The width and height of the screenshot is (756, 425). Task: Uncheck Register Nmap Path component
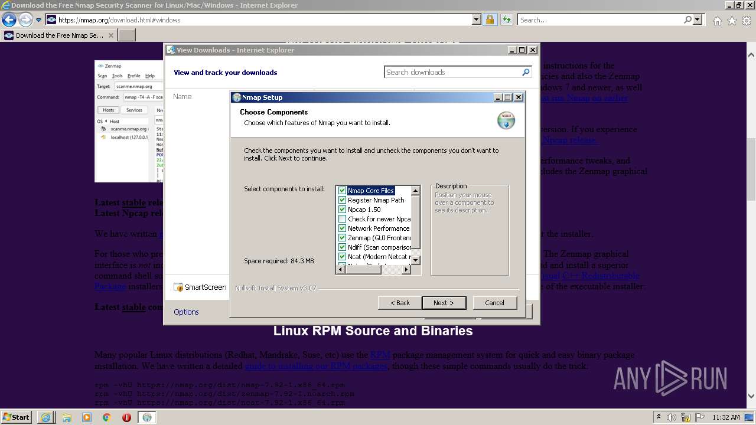coord(342,200)
